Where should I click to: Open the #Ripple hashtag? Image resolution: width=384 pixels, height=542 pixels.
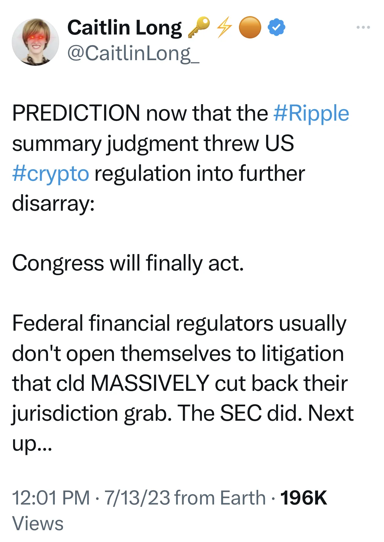pyautogui.click(x=311, y=113)
